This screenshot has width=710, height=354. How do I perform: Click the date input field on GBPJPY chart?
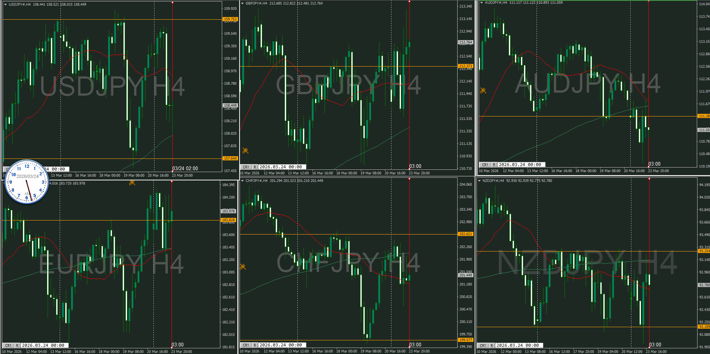click(x=282, y=167)
